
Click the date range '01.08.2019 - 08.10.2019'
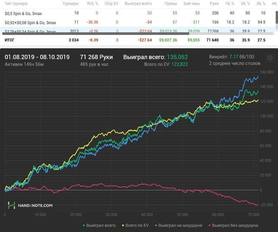(x=37, y=57)
